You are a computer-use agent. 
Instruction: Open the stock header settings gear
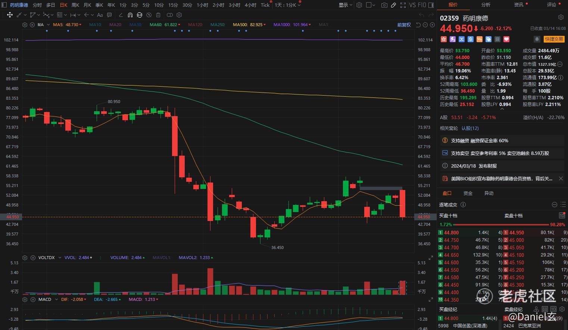click(561, 18)
